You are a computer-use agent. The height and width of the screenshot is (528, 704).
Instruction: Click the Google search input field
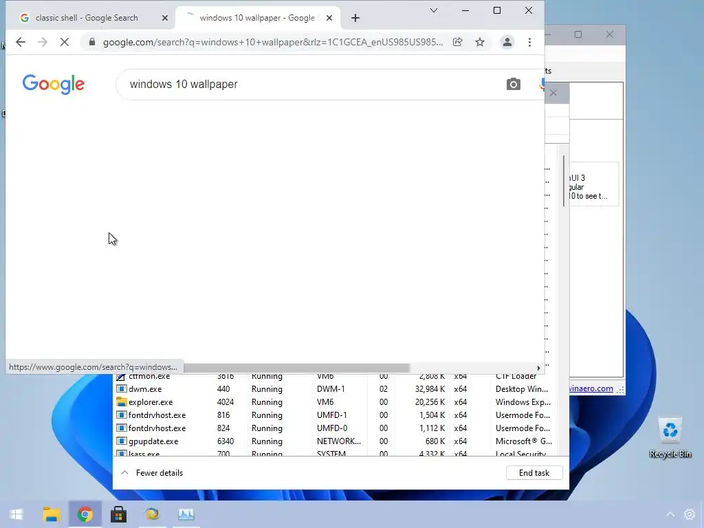click(314, 85)
